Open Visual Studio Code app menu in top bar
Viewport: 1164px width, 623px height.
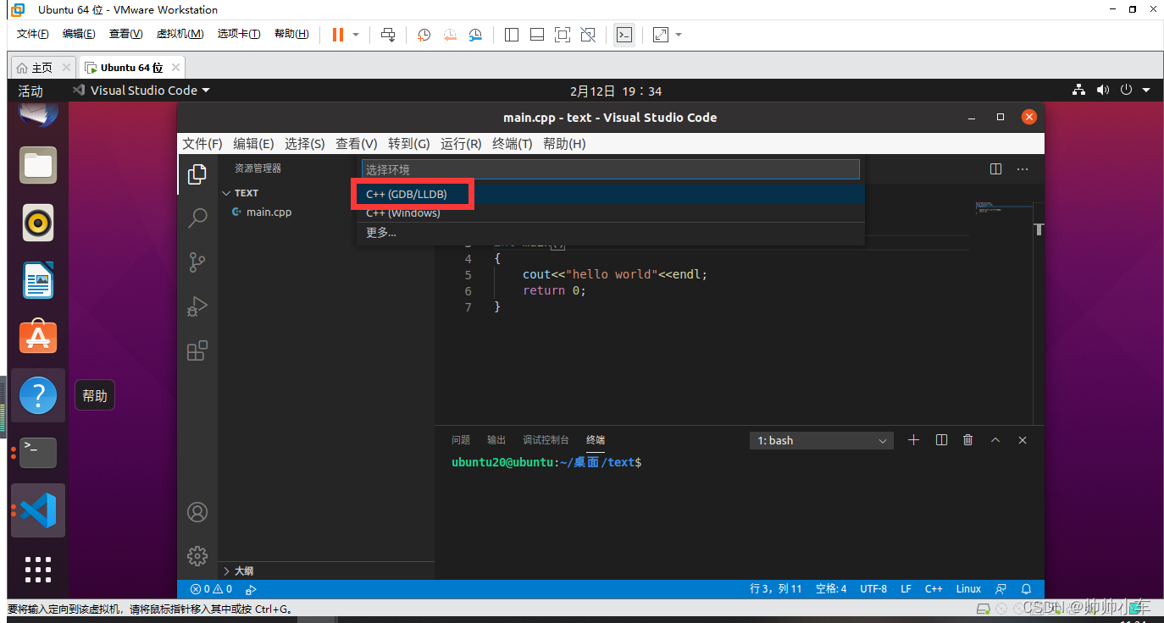click(x=141, y=91)
